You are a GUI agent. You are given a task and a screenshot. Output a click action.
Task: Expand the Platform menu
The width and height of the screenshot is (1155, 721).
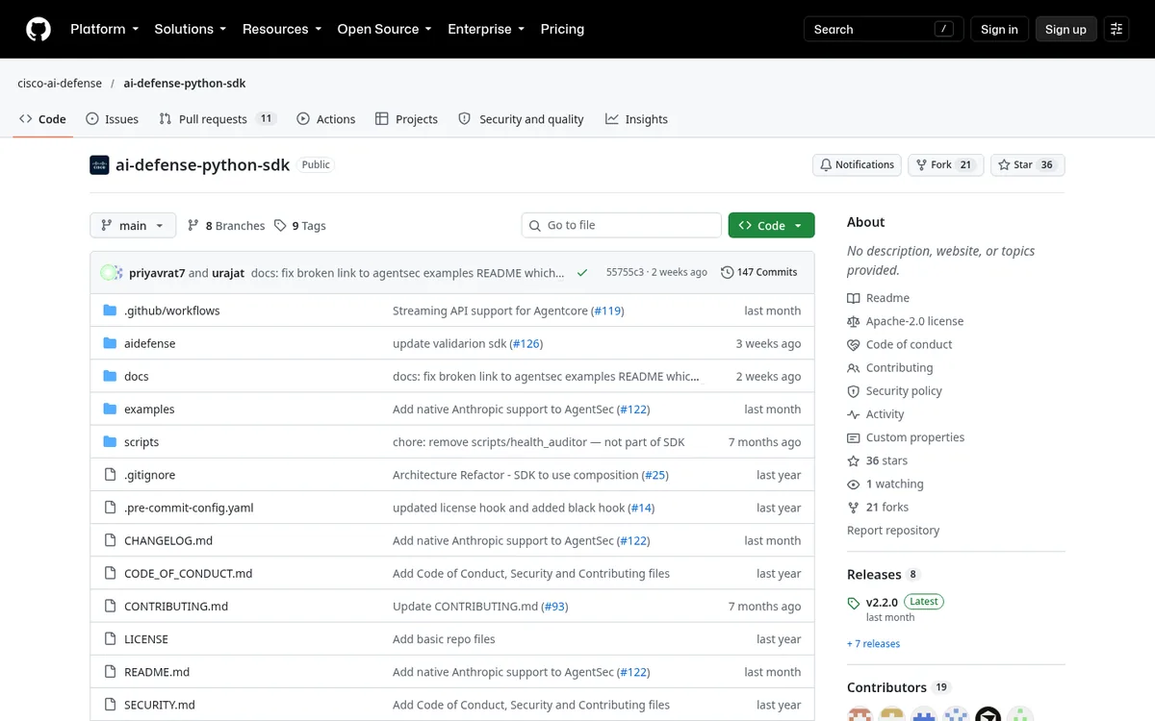[x=104, y=29]
